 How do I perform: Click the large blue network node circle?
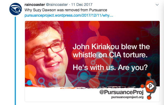[84, 75]
